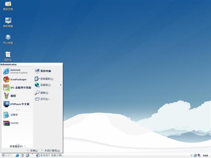Click the 注销(L) log off button
Screen dimensions: 211x158
click(x=32, y=150)
